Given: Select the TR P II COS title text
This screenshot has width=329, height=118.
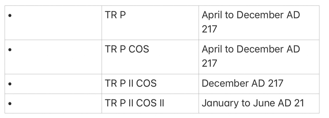Looking at the screenshot, I should (x=131, y=83).
